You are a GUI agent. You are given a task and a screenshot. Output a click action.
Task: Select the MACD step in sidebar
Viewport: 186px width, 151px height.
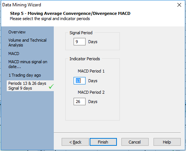[x=14, y=54]
